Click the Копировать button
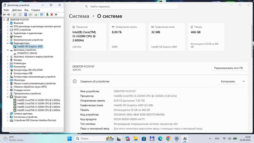Image resolution: width=254 pixels, height=143 pixels. click(x=228, y=81)
